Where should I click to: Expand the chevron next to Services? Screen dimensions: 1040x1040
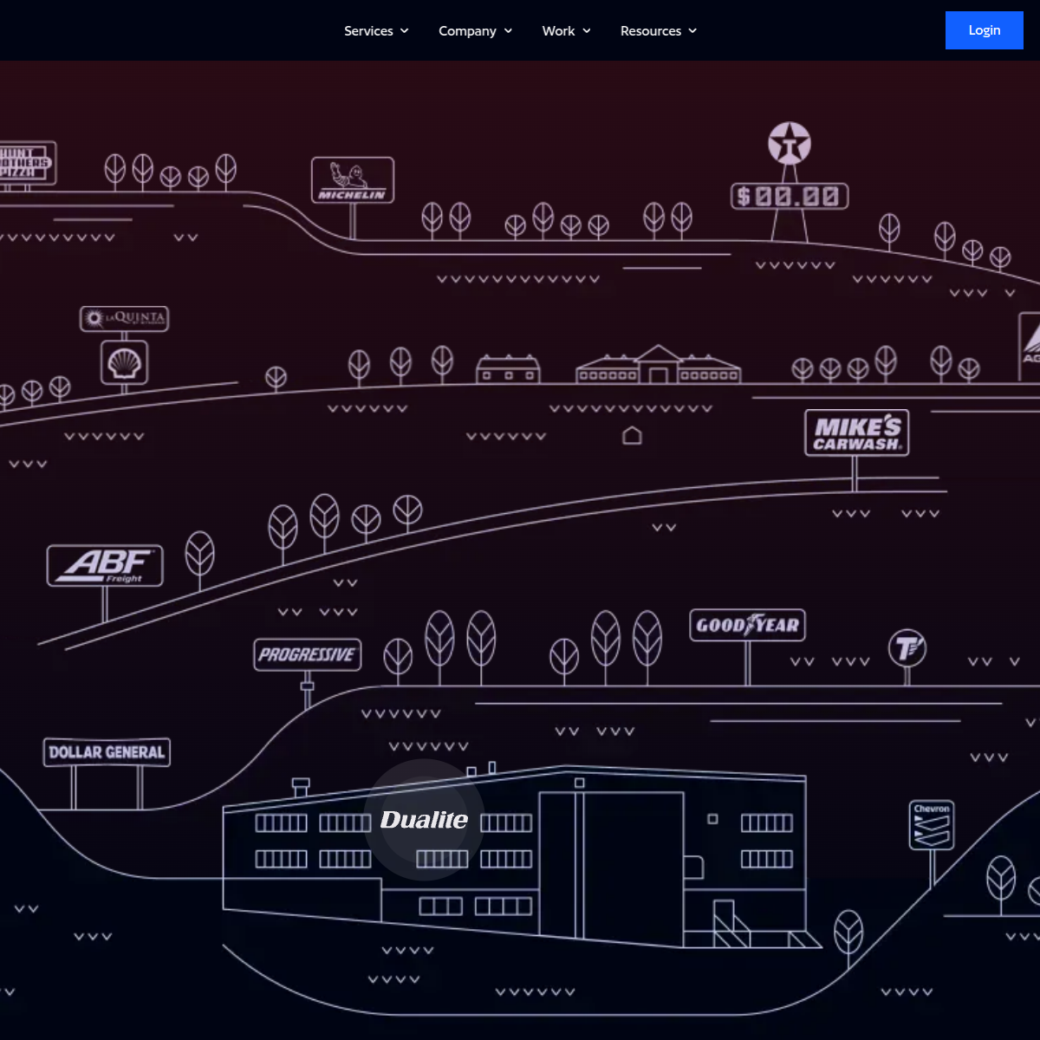pos(404,30)
